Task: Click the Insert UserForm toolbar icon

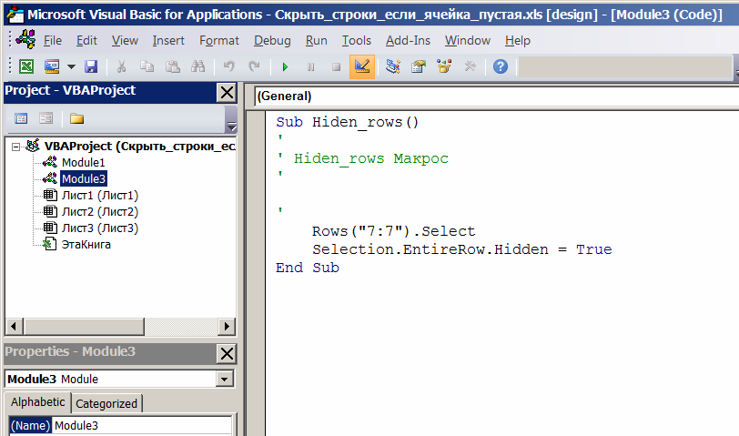Action: coord(52,66)
